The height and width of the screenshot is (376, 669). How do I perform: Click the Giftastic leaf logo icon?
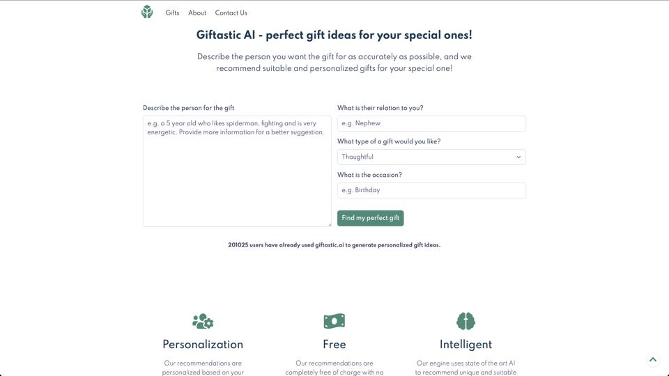tap(147, 12)
